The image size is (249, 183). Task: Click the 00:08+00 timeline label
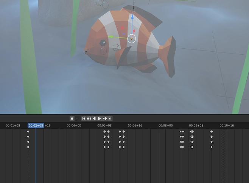[165, 126]
